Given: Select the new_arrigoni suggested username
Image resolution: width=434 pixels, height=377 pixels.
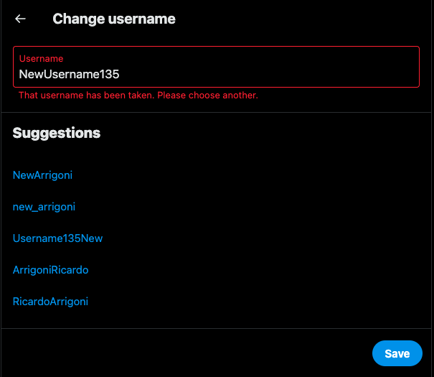Looking at the screenshot, I should coord(44,207).
